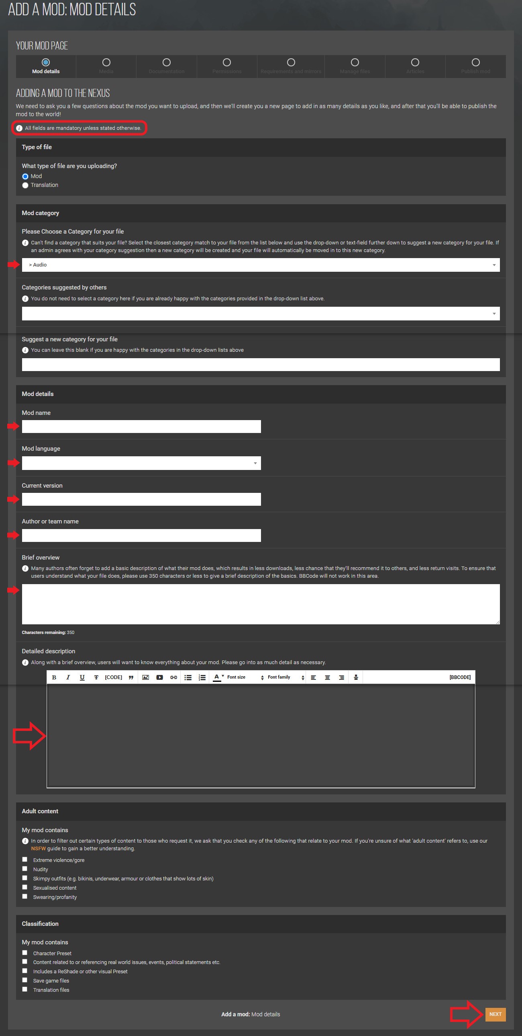522x1036 pixels.
Task: Toggle italic formatting in description editor
Action: pyautogui.click(x=68, y=677)
